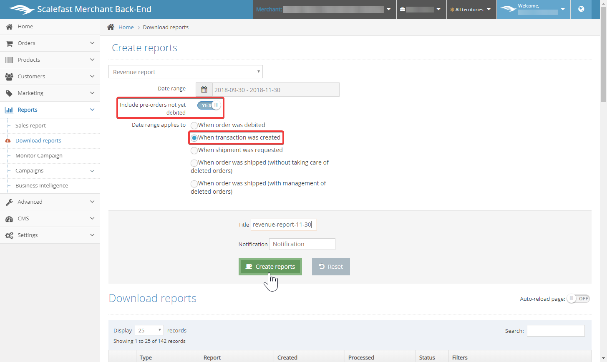Click the Marketing tag icon
The image size is (607, 362).
point(9,93)
